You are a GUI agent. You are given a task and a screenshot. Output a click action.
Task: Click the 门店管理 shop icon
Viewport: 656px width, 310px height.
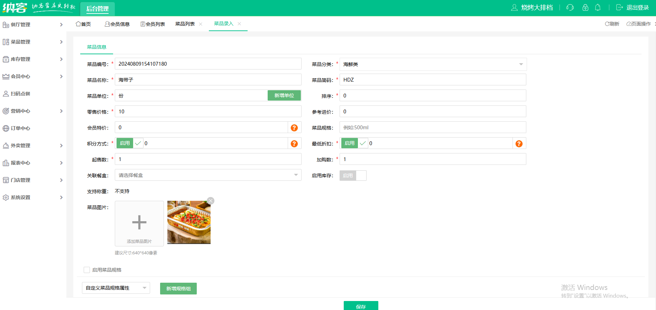point(6,180)
